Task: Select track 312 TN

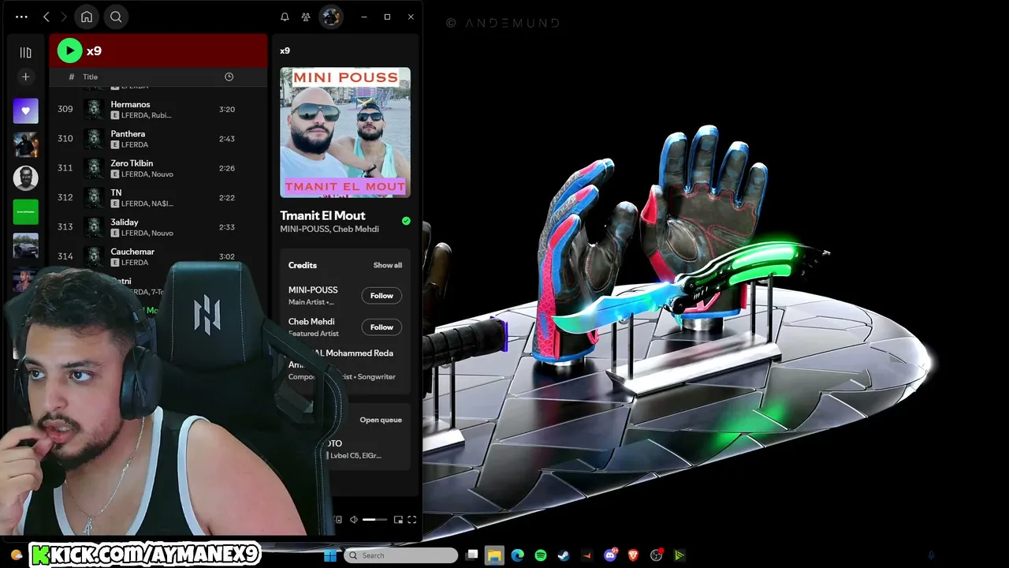Action: pyautogui.click(x=158, y=197)
